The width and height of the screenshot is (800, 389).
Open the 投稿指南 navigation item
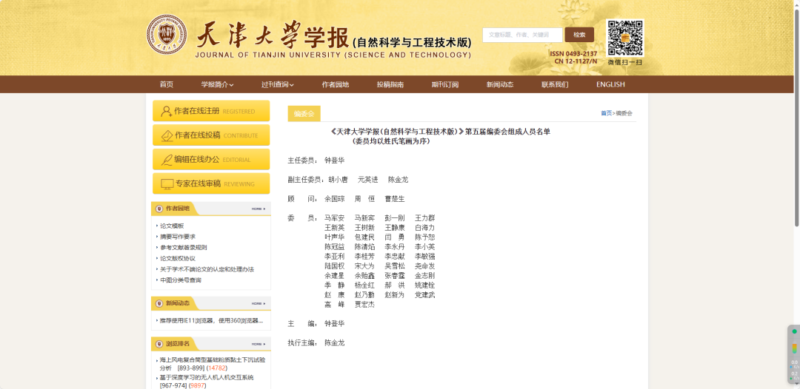tap(390, 84)
